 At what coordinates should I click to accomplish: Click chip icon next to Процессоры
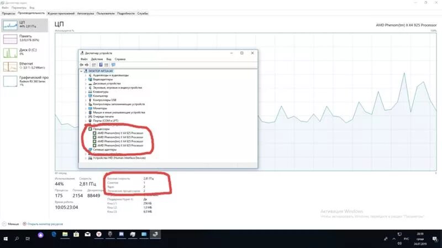pyautogui.click(x=90, y=129)
